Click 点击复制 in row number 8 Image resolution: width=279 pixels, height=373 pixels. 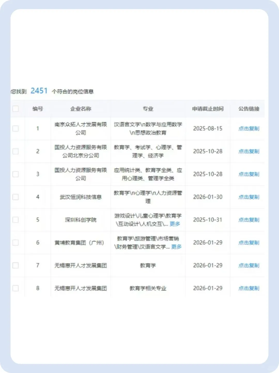(249, 288)
